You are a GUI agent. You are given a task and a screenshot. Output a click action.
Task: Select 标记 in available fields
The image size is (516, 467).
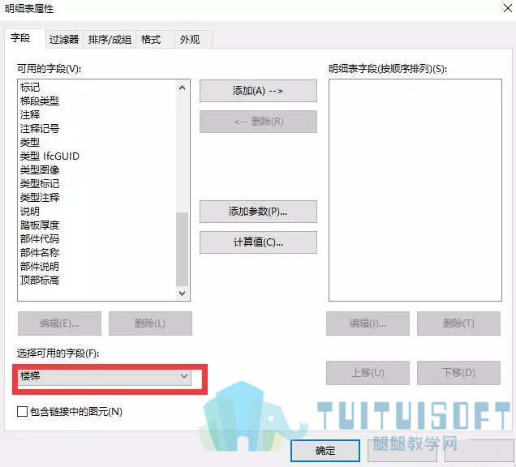pyautogui.click(x=30, y=87)
